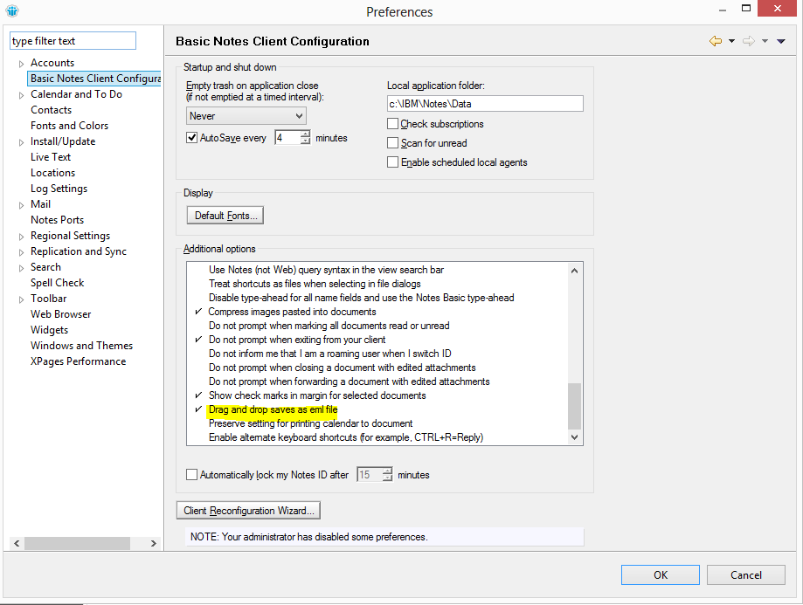
Task: Click the forward navigation arrow icon
Action: click(748, 41)
